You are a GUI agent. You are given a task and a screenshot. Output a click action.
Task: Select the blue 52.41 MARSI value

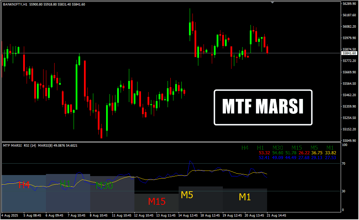click(x=264, y=158)
